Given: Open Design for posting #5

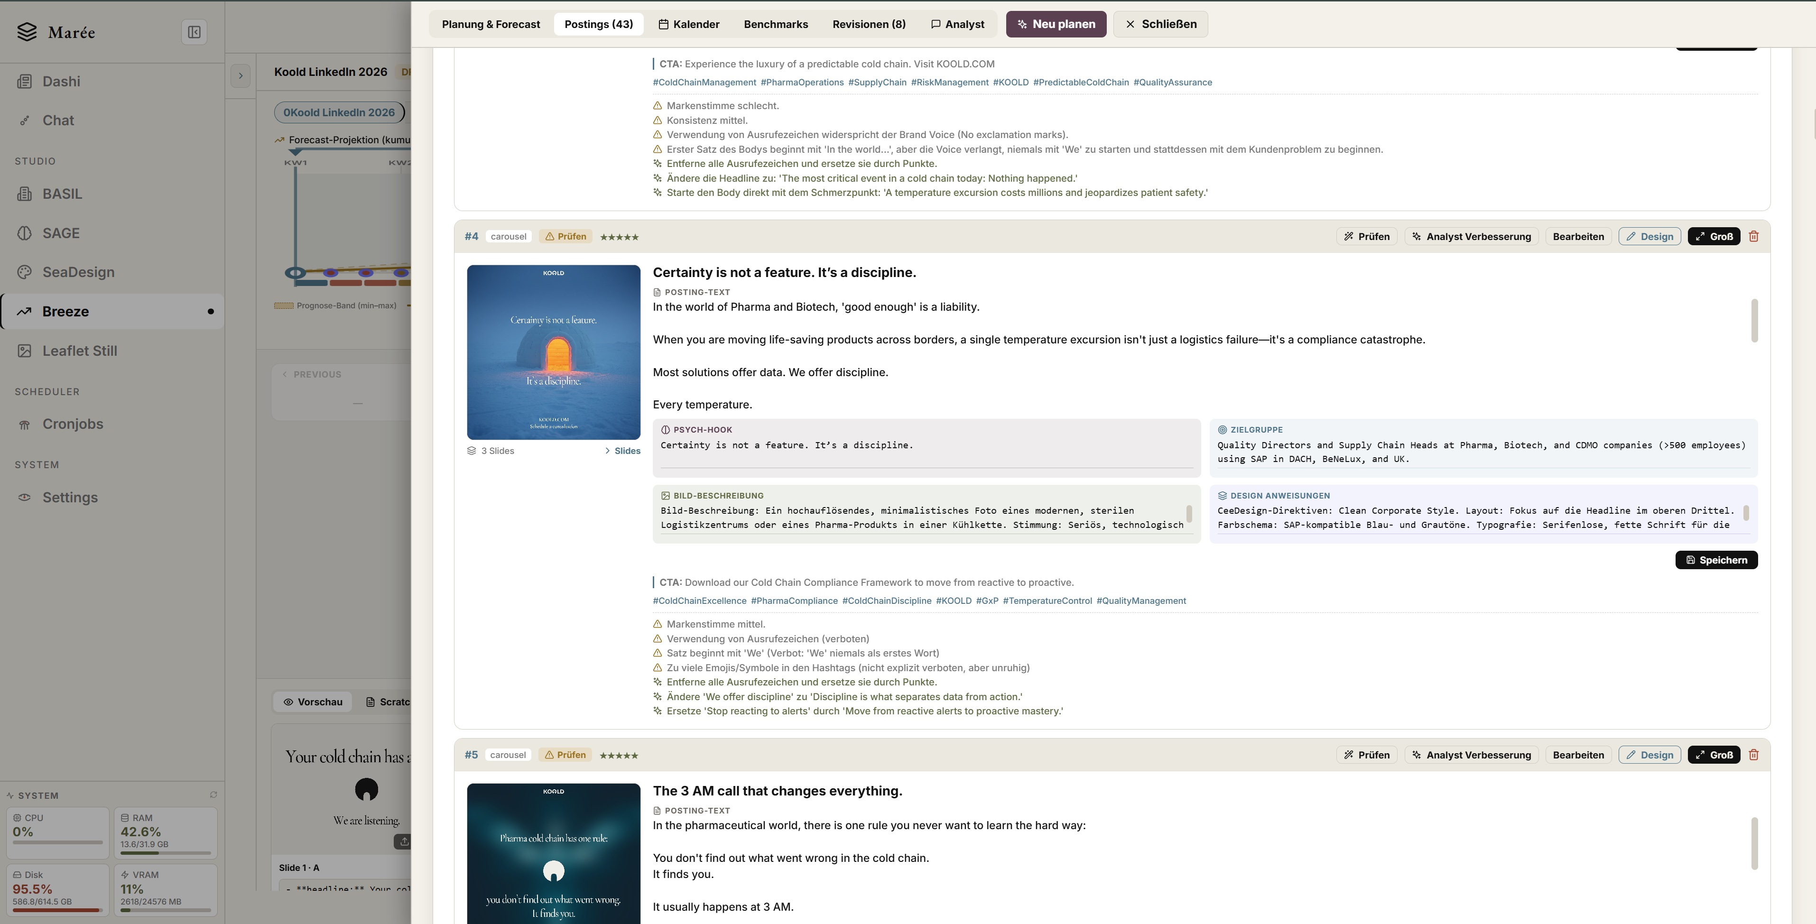Looking at the screenshot, I should pos(1649,755).
